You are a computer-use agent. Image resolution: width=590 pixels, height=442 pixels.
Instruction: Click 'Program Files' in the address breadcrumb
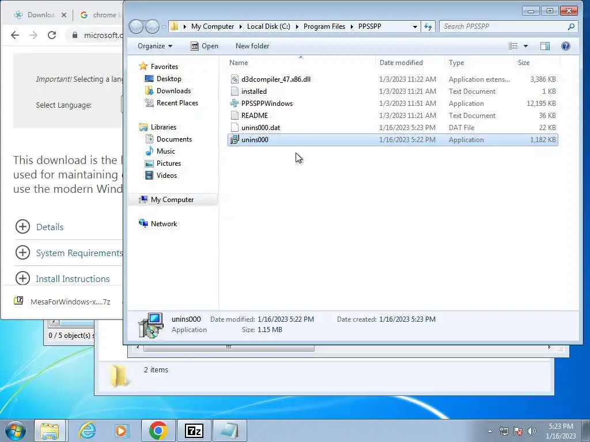pyautogui.click(x=324, y=26)
